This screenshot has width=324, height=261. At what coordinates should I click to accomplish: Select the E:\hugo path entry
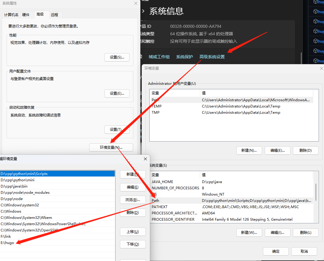click(x=57, y=243)
